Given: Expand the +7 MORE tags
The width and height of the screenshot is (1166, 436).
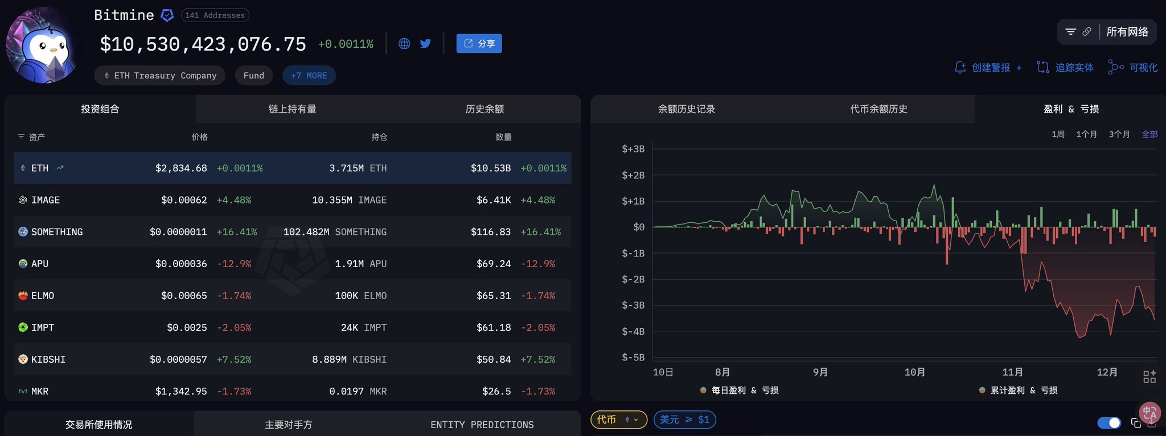Looking at the screenshot, I should tap(309, 76).
